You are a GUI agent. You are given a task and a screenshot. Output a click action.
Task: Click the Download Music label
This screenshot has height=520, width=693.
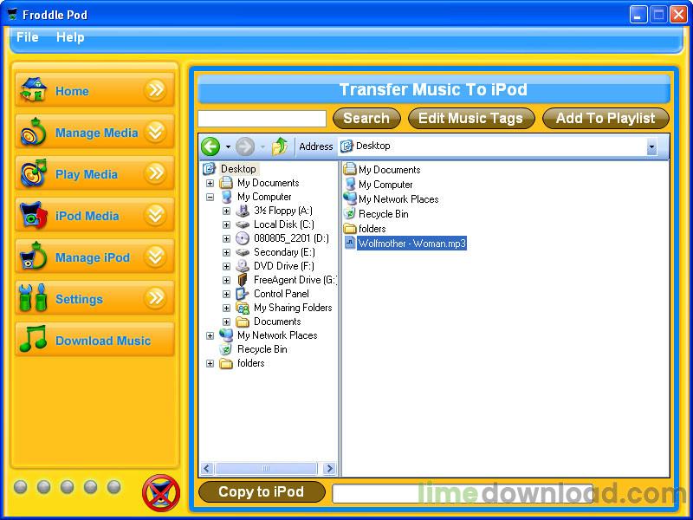point(103,341)
